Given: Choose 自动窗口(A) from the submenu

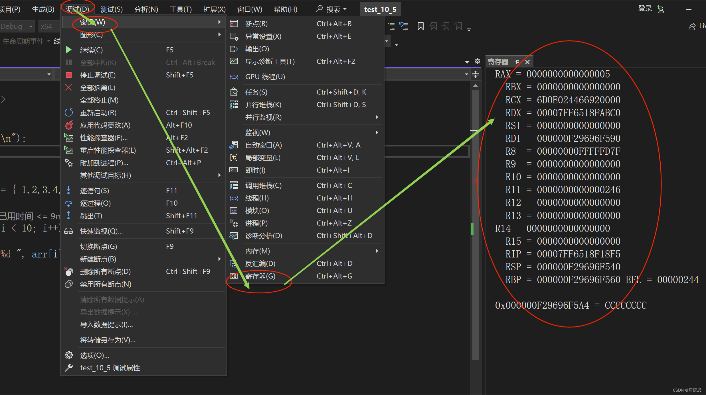Looking at the screenshot, I should (x=306, y=145).
